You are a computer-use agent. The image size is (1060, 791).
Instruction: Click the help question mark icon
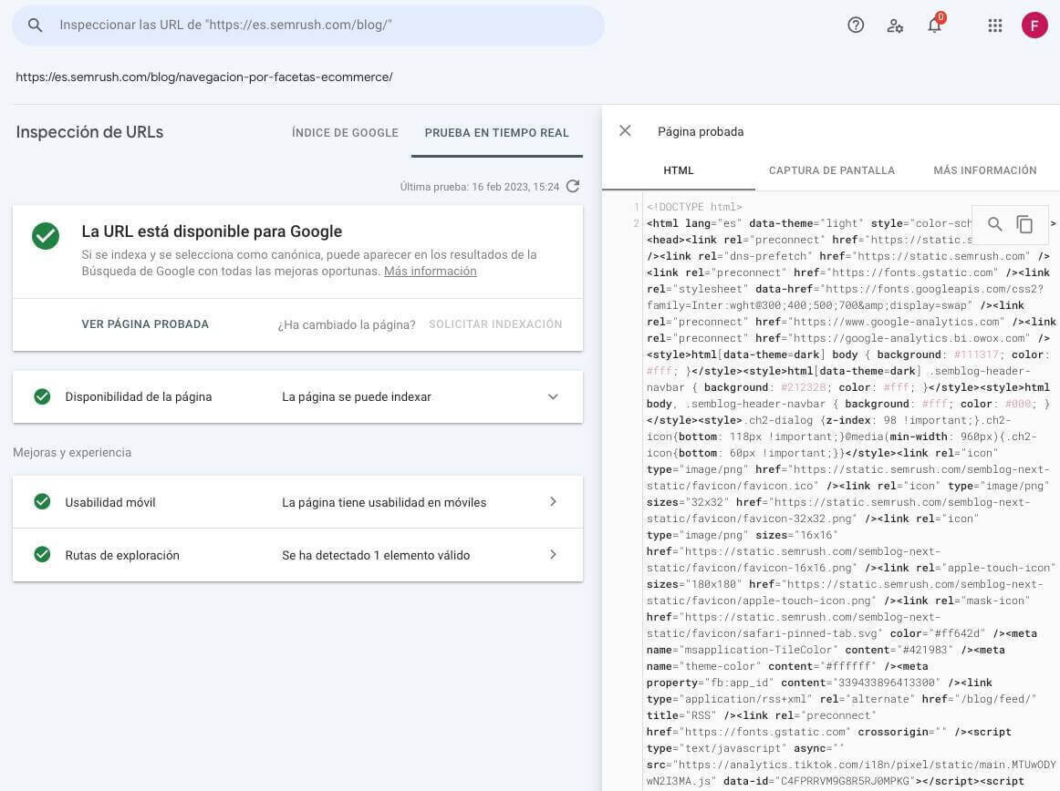855,25
